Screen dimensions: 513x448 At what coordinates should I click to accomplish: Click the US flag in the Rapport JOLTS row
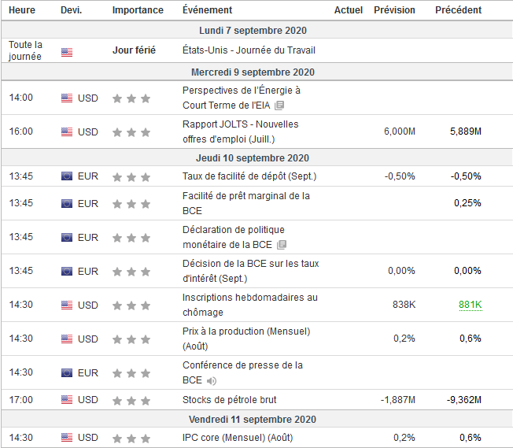(x=67, y=131)
